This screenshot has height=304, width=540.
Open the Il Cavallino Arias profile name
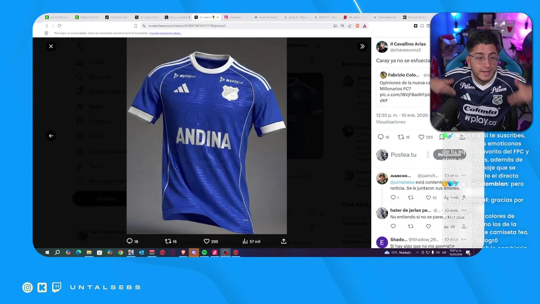tap(408, 44)
